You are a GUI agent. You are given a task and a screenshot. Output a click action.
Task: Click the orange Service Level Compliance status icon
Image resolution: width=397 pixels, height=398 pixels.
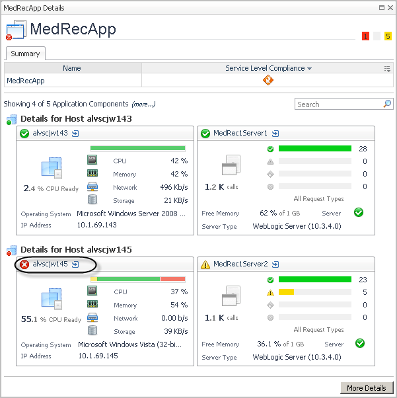point(268,80)
